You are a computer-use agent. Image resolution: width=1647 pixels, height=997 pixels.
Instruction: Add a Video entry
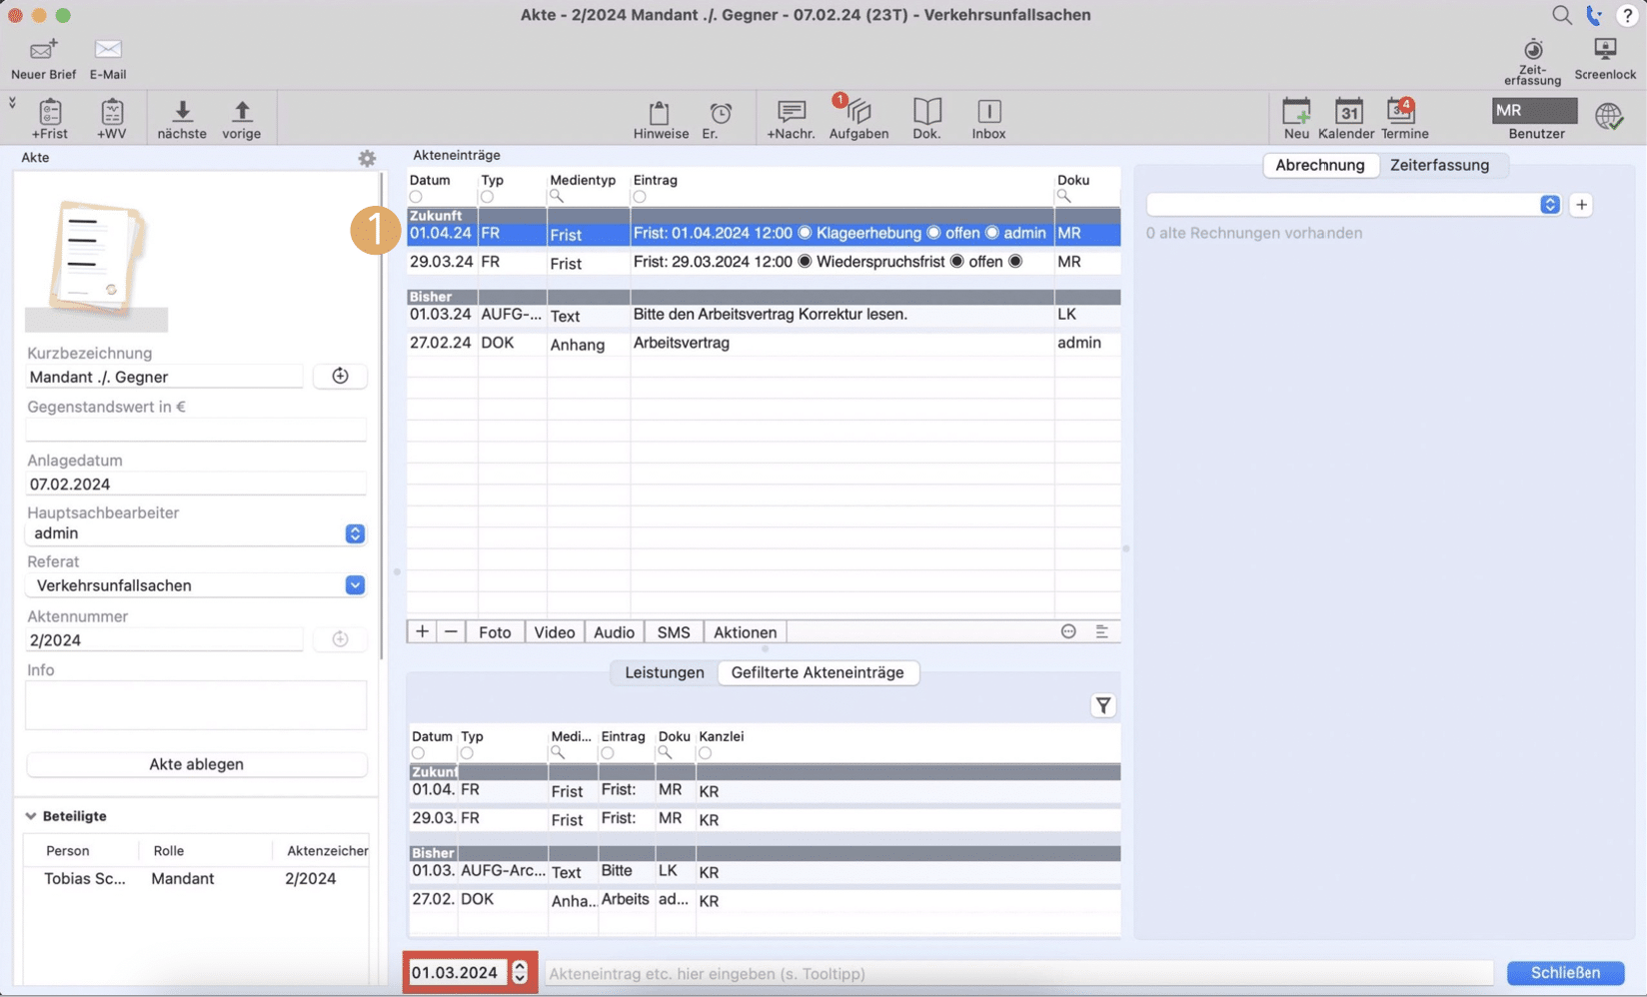coord(554,632)
